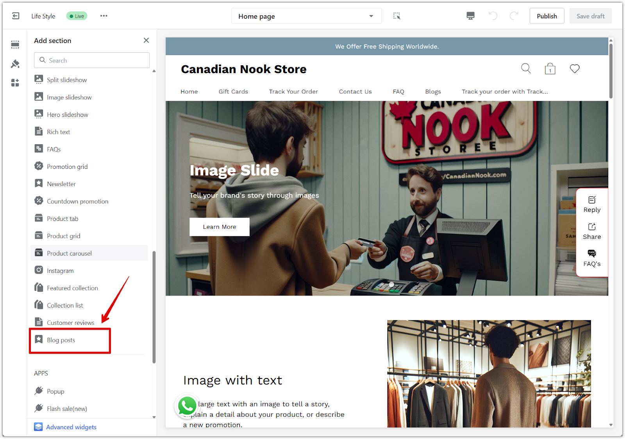Click the inspector selection tool icon

click(397, 16)
